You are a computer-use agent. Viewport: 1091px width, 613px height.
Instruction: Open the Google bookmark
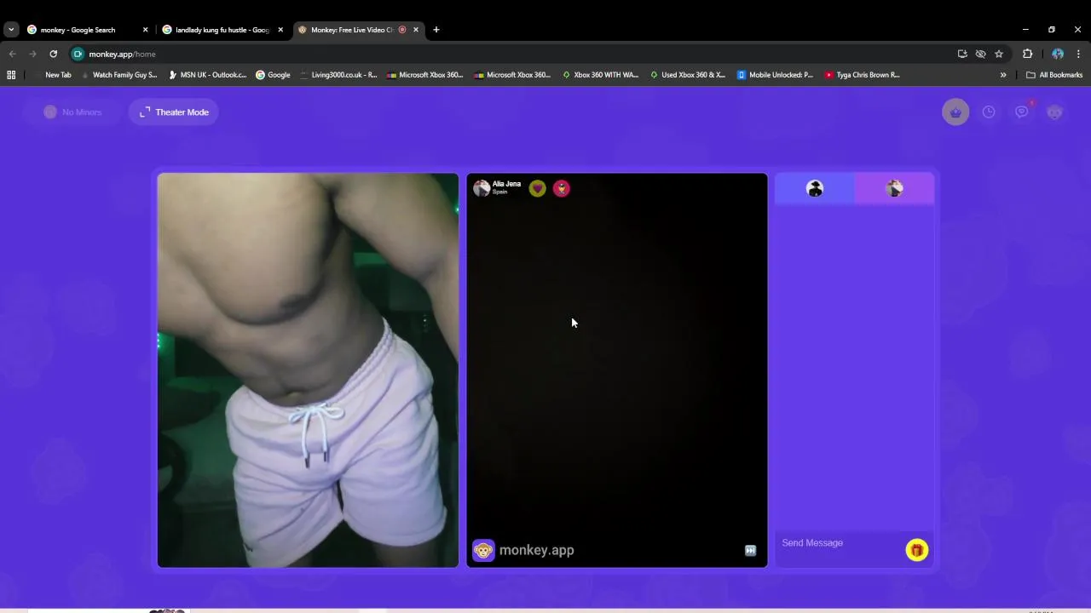coord(273,75)
